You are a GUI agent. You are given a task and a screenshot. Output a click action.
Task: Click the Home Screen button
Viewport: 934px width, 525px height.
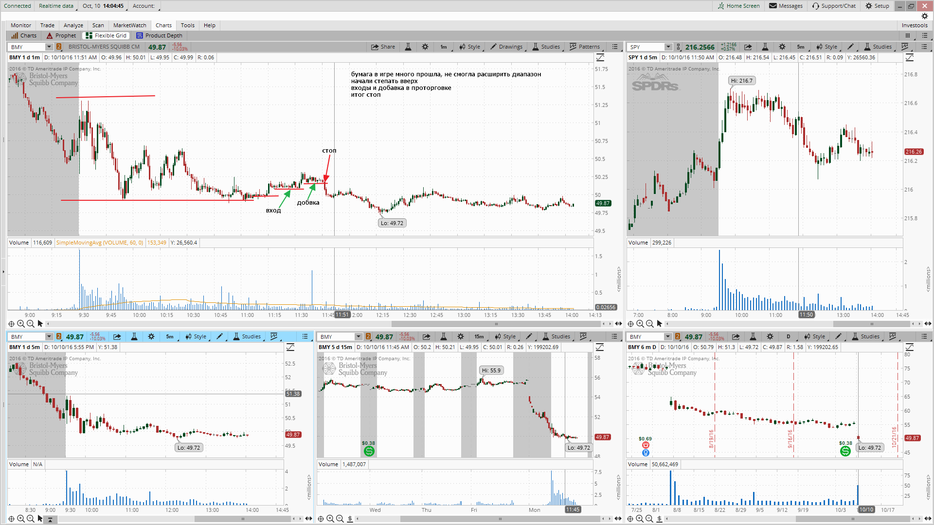[x=738, y=6]
